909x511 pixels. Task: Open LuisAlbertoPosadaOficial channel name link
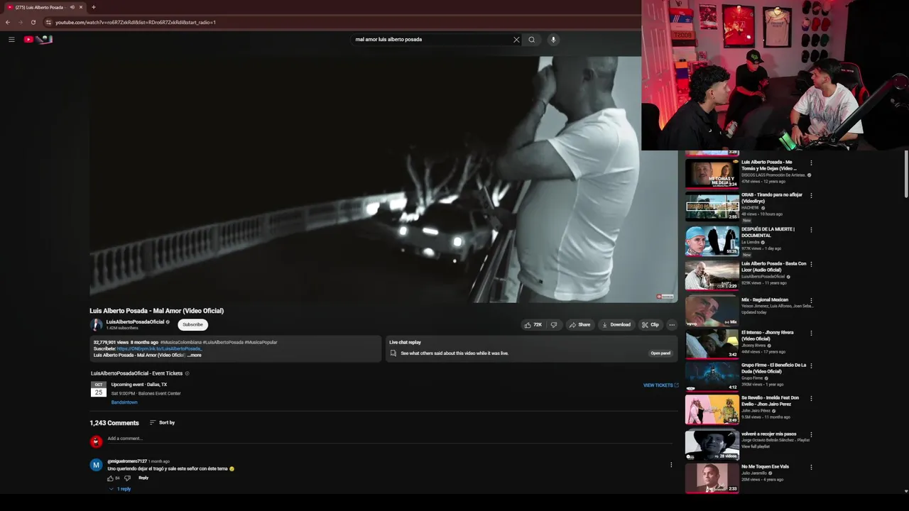pos(135,322)
